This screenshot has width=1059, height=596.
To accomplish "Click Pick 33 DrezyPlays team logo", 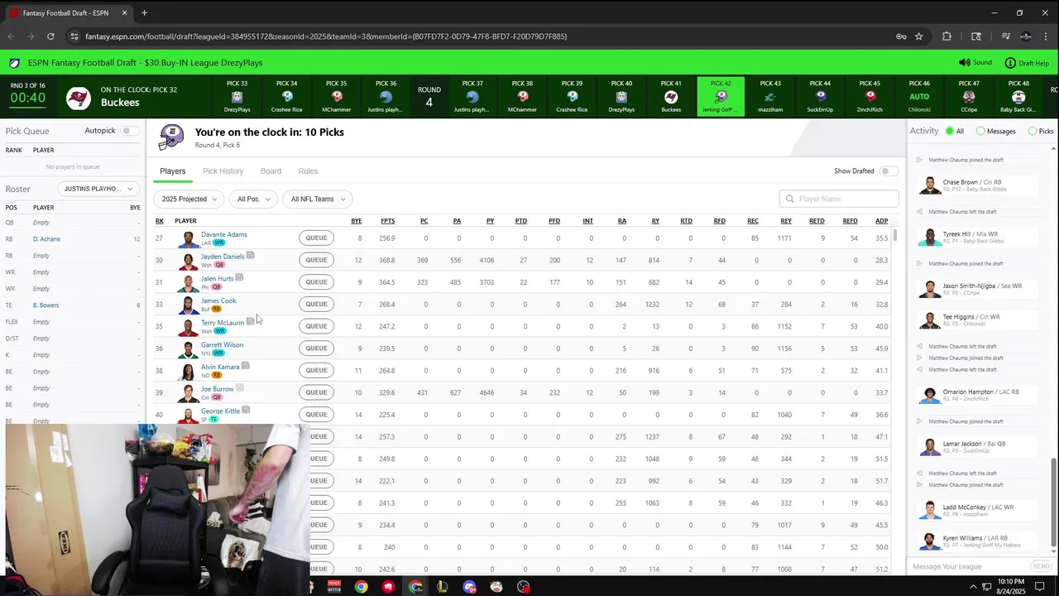I will 237,97.
